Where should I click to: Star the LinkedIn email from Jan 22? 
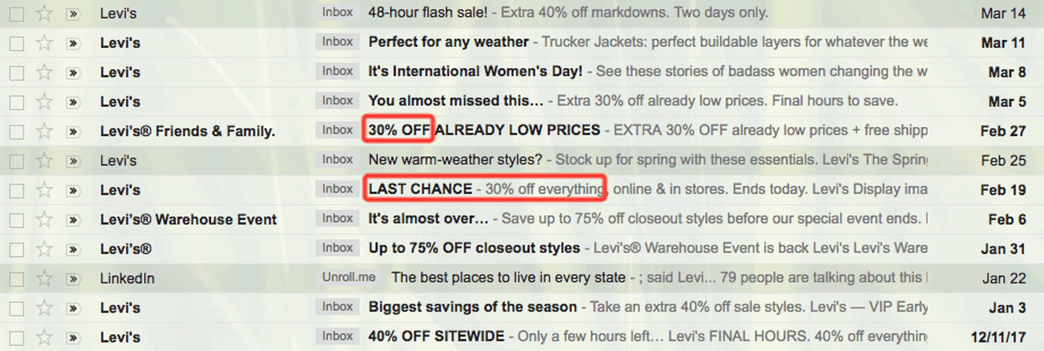[44, 278]
